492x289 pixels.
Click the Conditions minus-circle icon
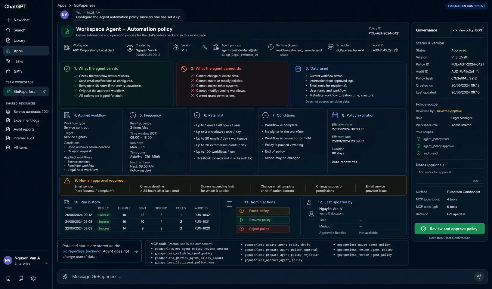(x=265, y=115)
